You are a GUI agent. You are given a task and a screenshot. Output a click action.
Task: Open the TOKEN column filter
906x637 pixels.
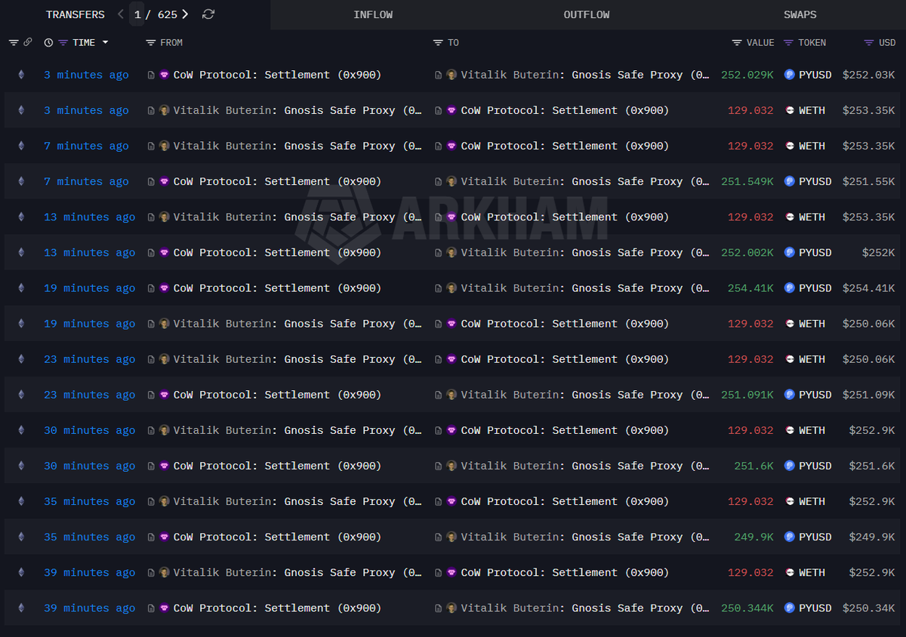click(x=789, y=43)
